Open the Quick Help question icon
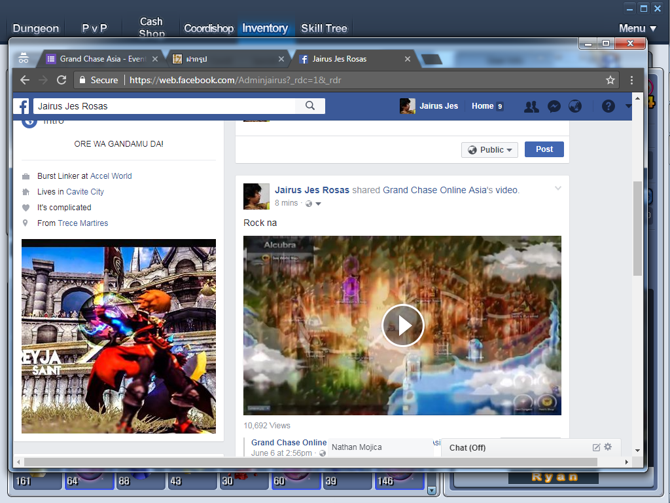Viewport: 670px width, 503px height. [x=608, y=106]
